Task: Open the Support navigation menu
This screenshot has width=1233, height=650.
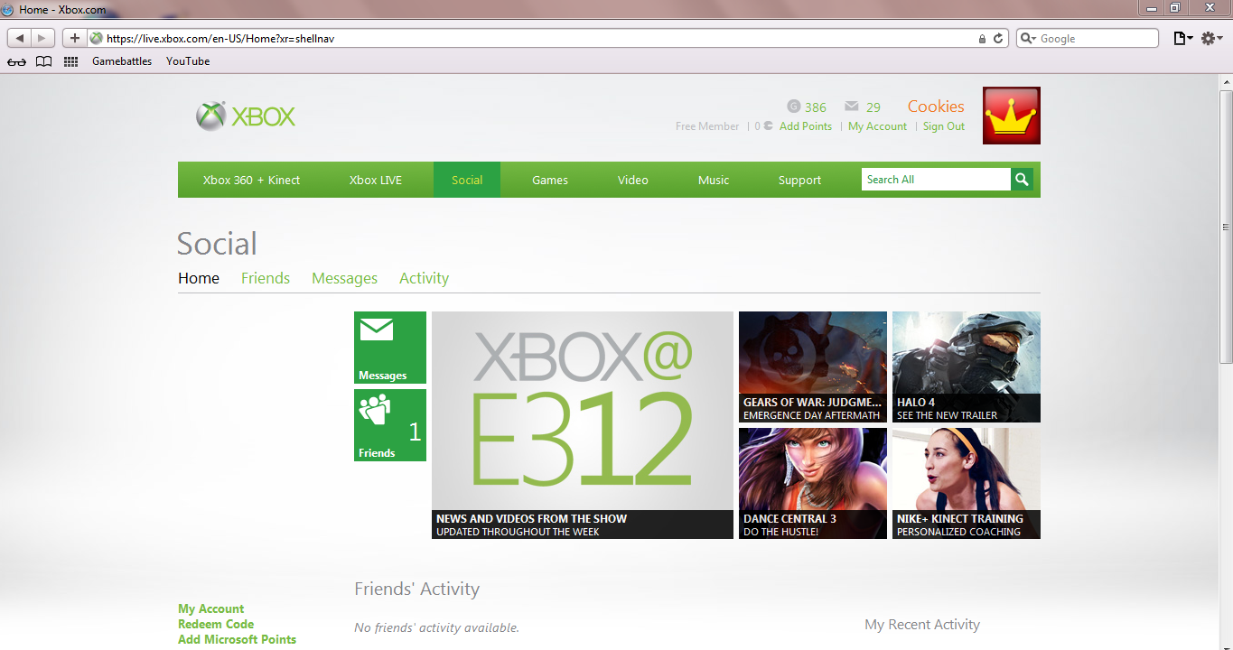Action: 800,180
